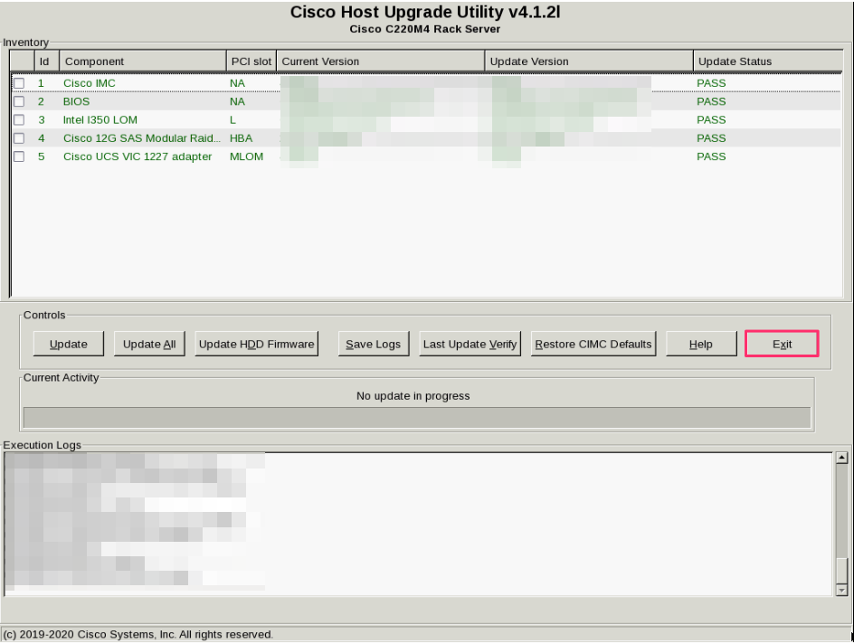The height and width of the screenshot is (644, 854).
Task: Select the BIOS component text
Action: (x=76, y=102)
